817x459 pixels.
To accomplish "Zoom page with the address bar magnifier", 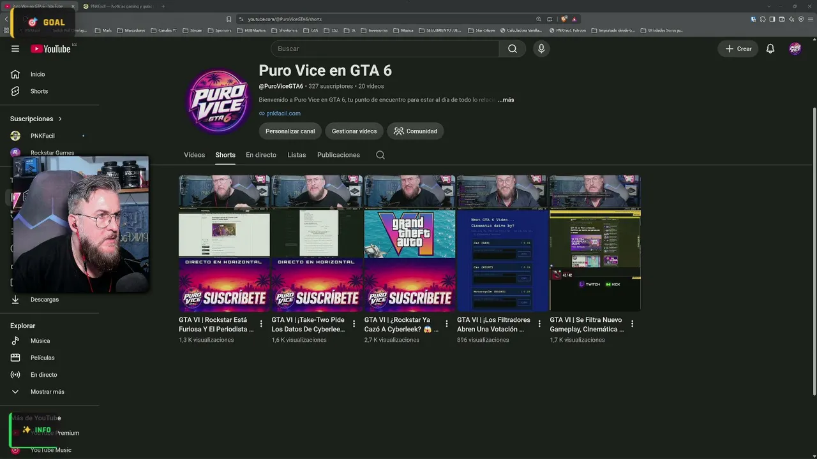I will (x=539, y=19).
